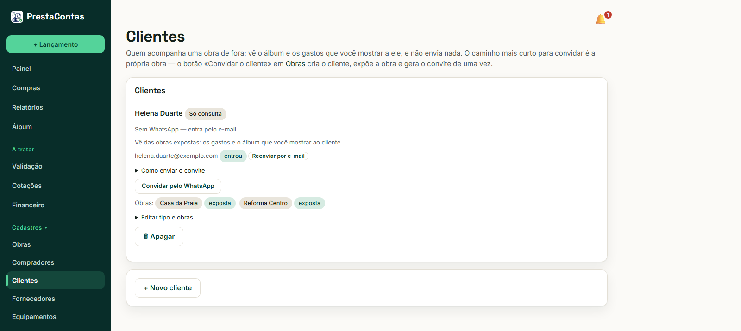The height and width of the screenshot is (331, 741).
Task: Click the + Lançamento button
Action: [56, 44]
